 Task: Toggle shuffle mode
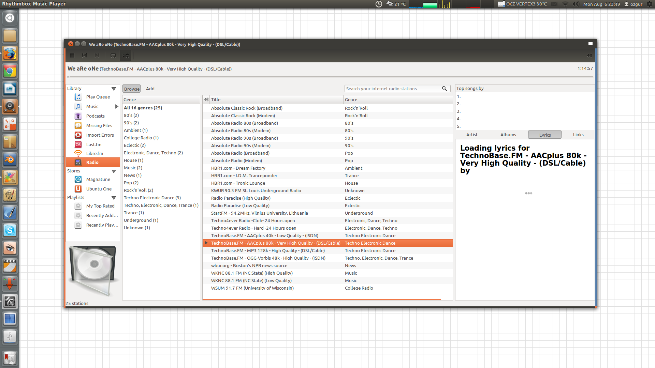(126, 56)
